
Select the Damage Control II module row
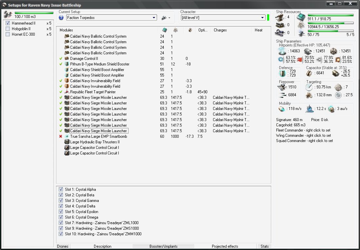164,59
